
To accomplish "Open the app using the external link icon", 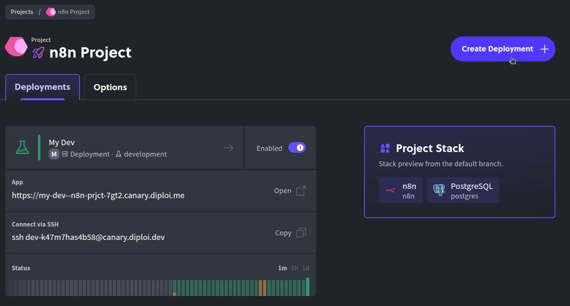I will coord(302,190).
